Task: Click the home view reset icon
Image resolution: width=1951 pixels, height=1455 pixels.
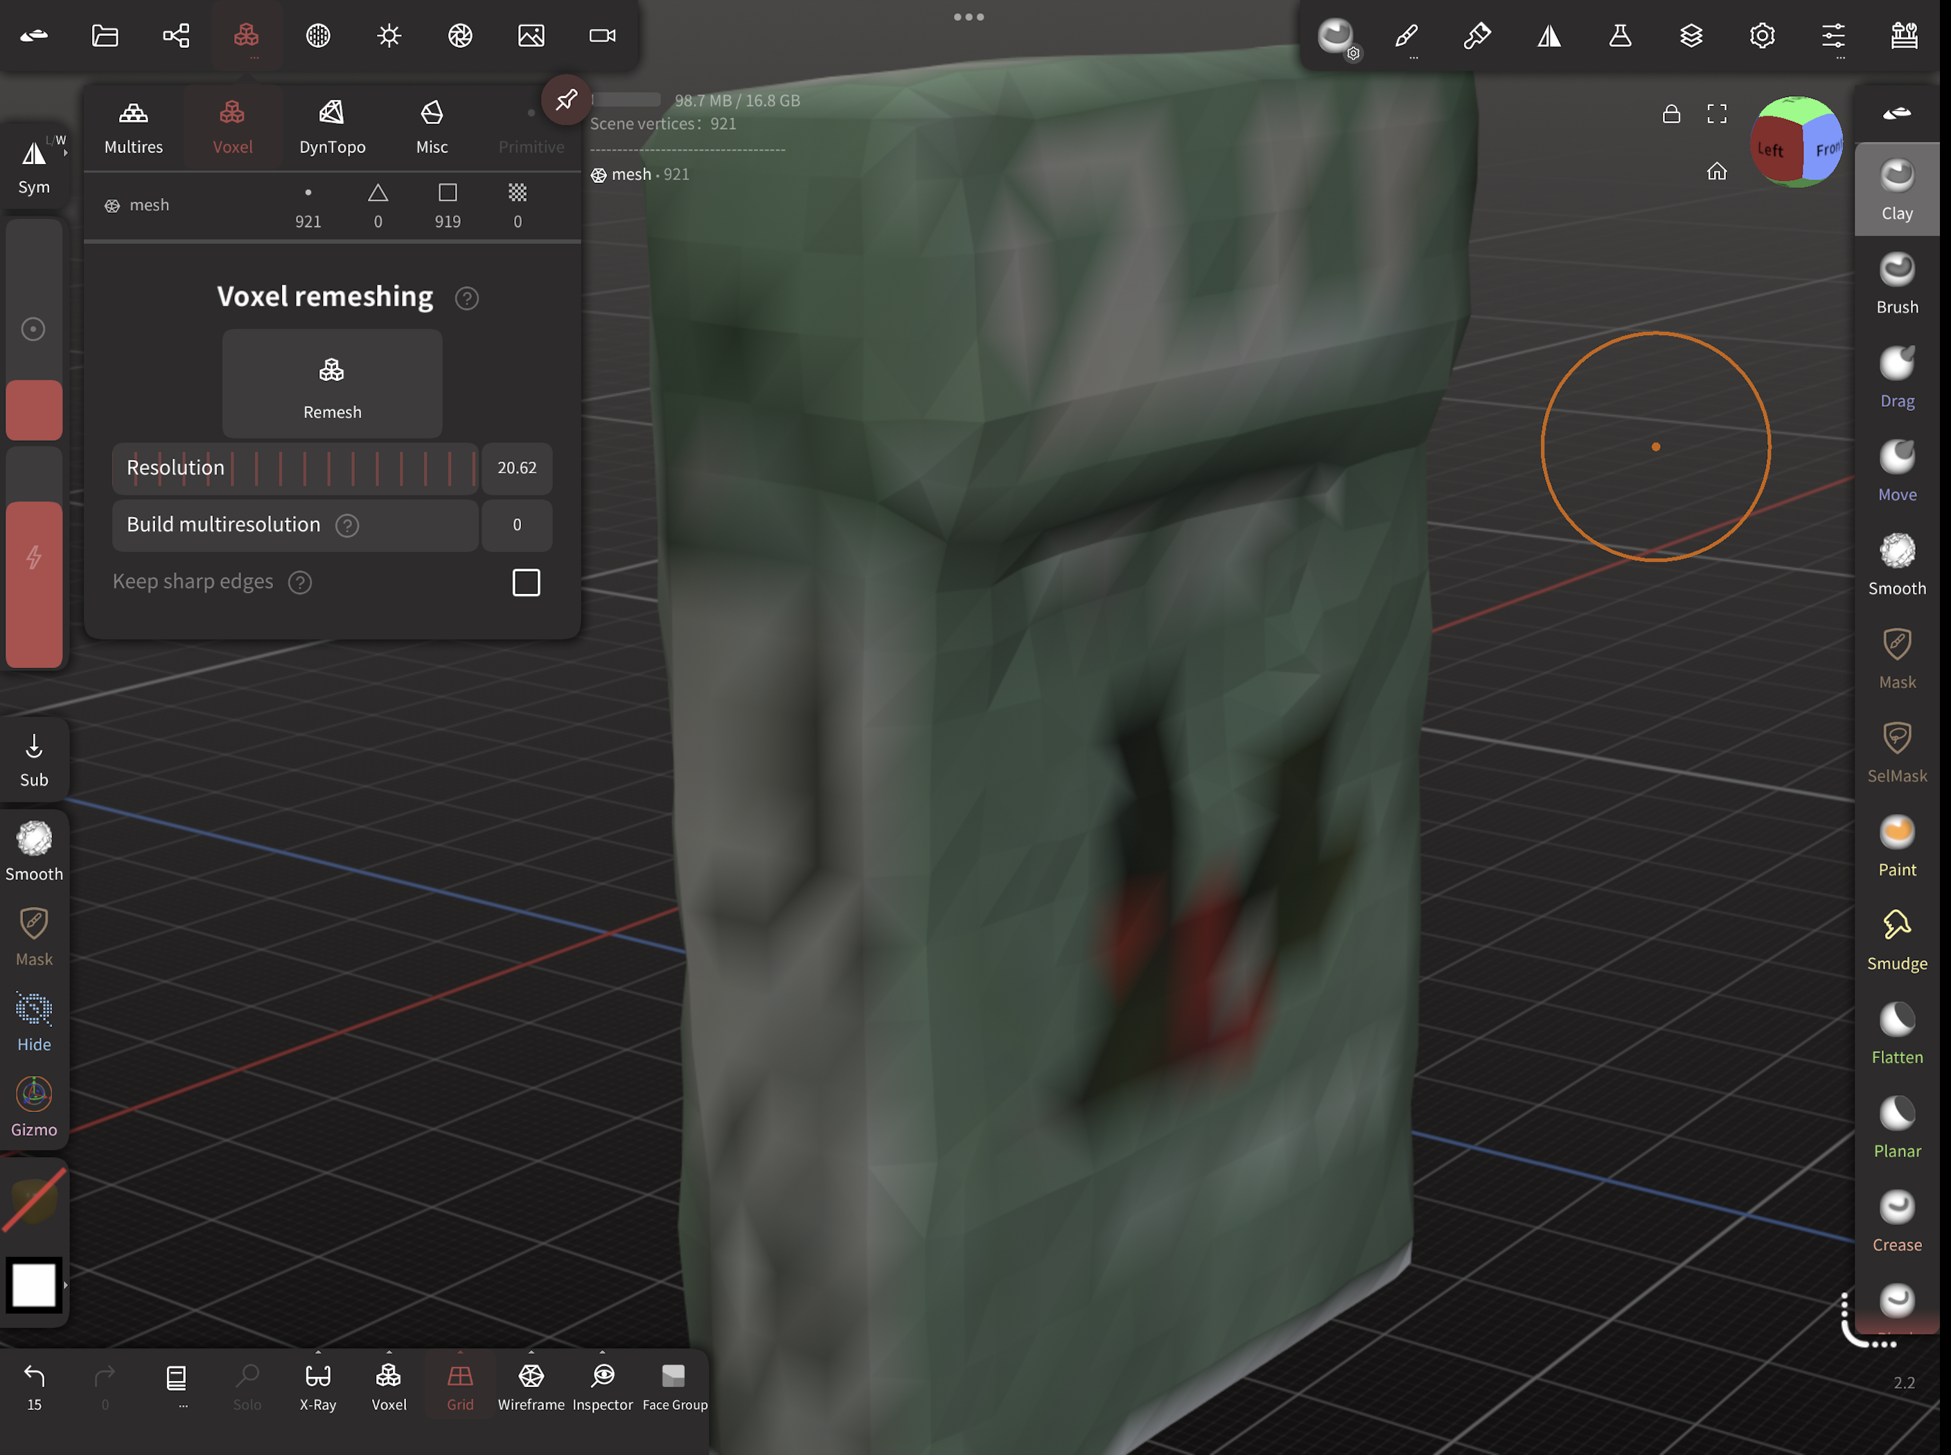Action: coord(1717,172)
